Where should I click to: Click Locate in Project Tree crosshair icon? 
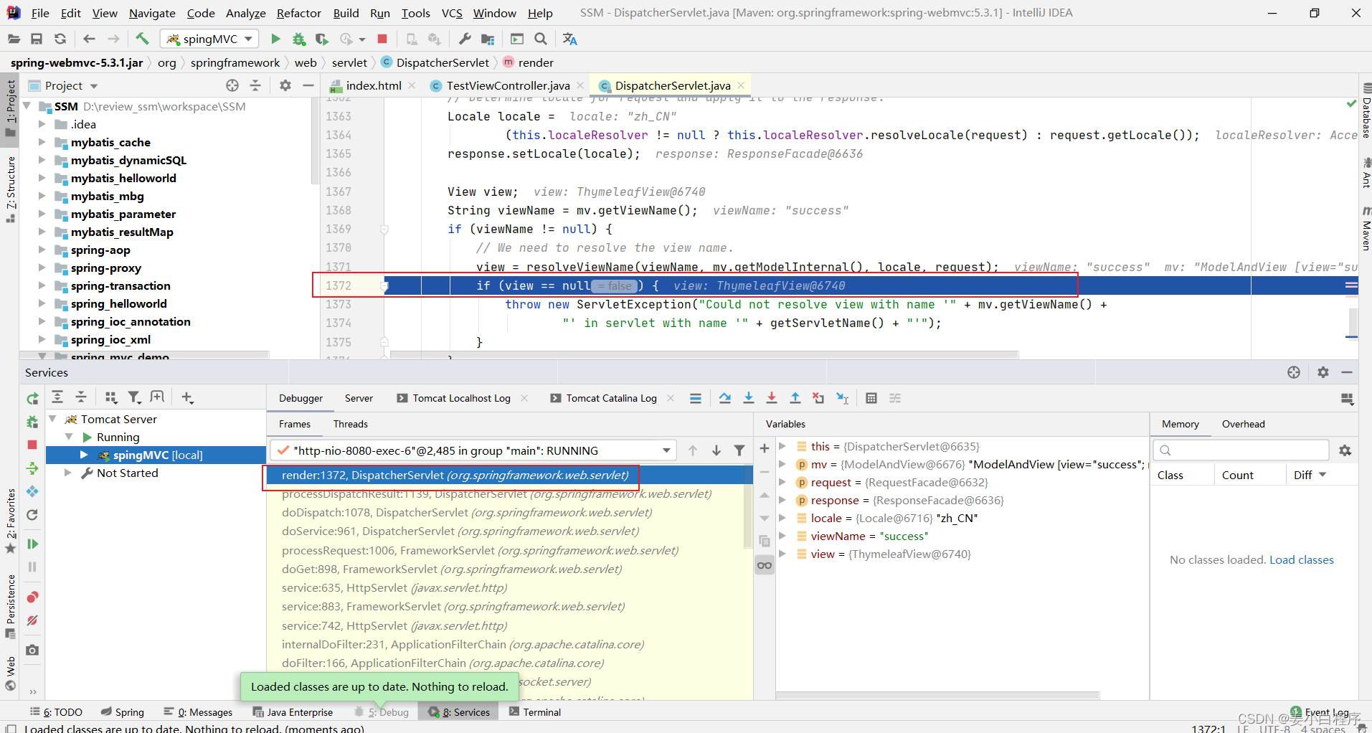[x=232, y=85]
